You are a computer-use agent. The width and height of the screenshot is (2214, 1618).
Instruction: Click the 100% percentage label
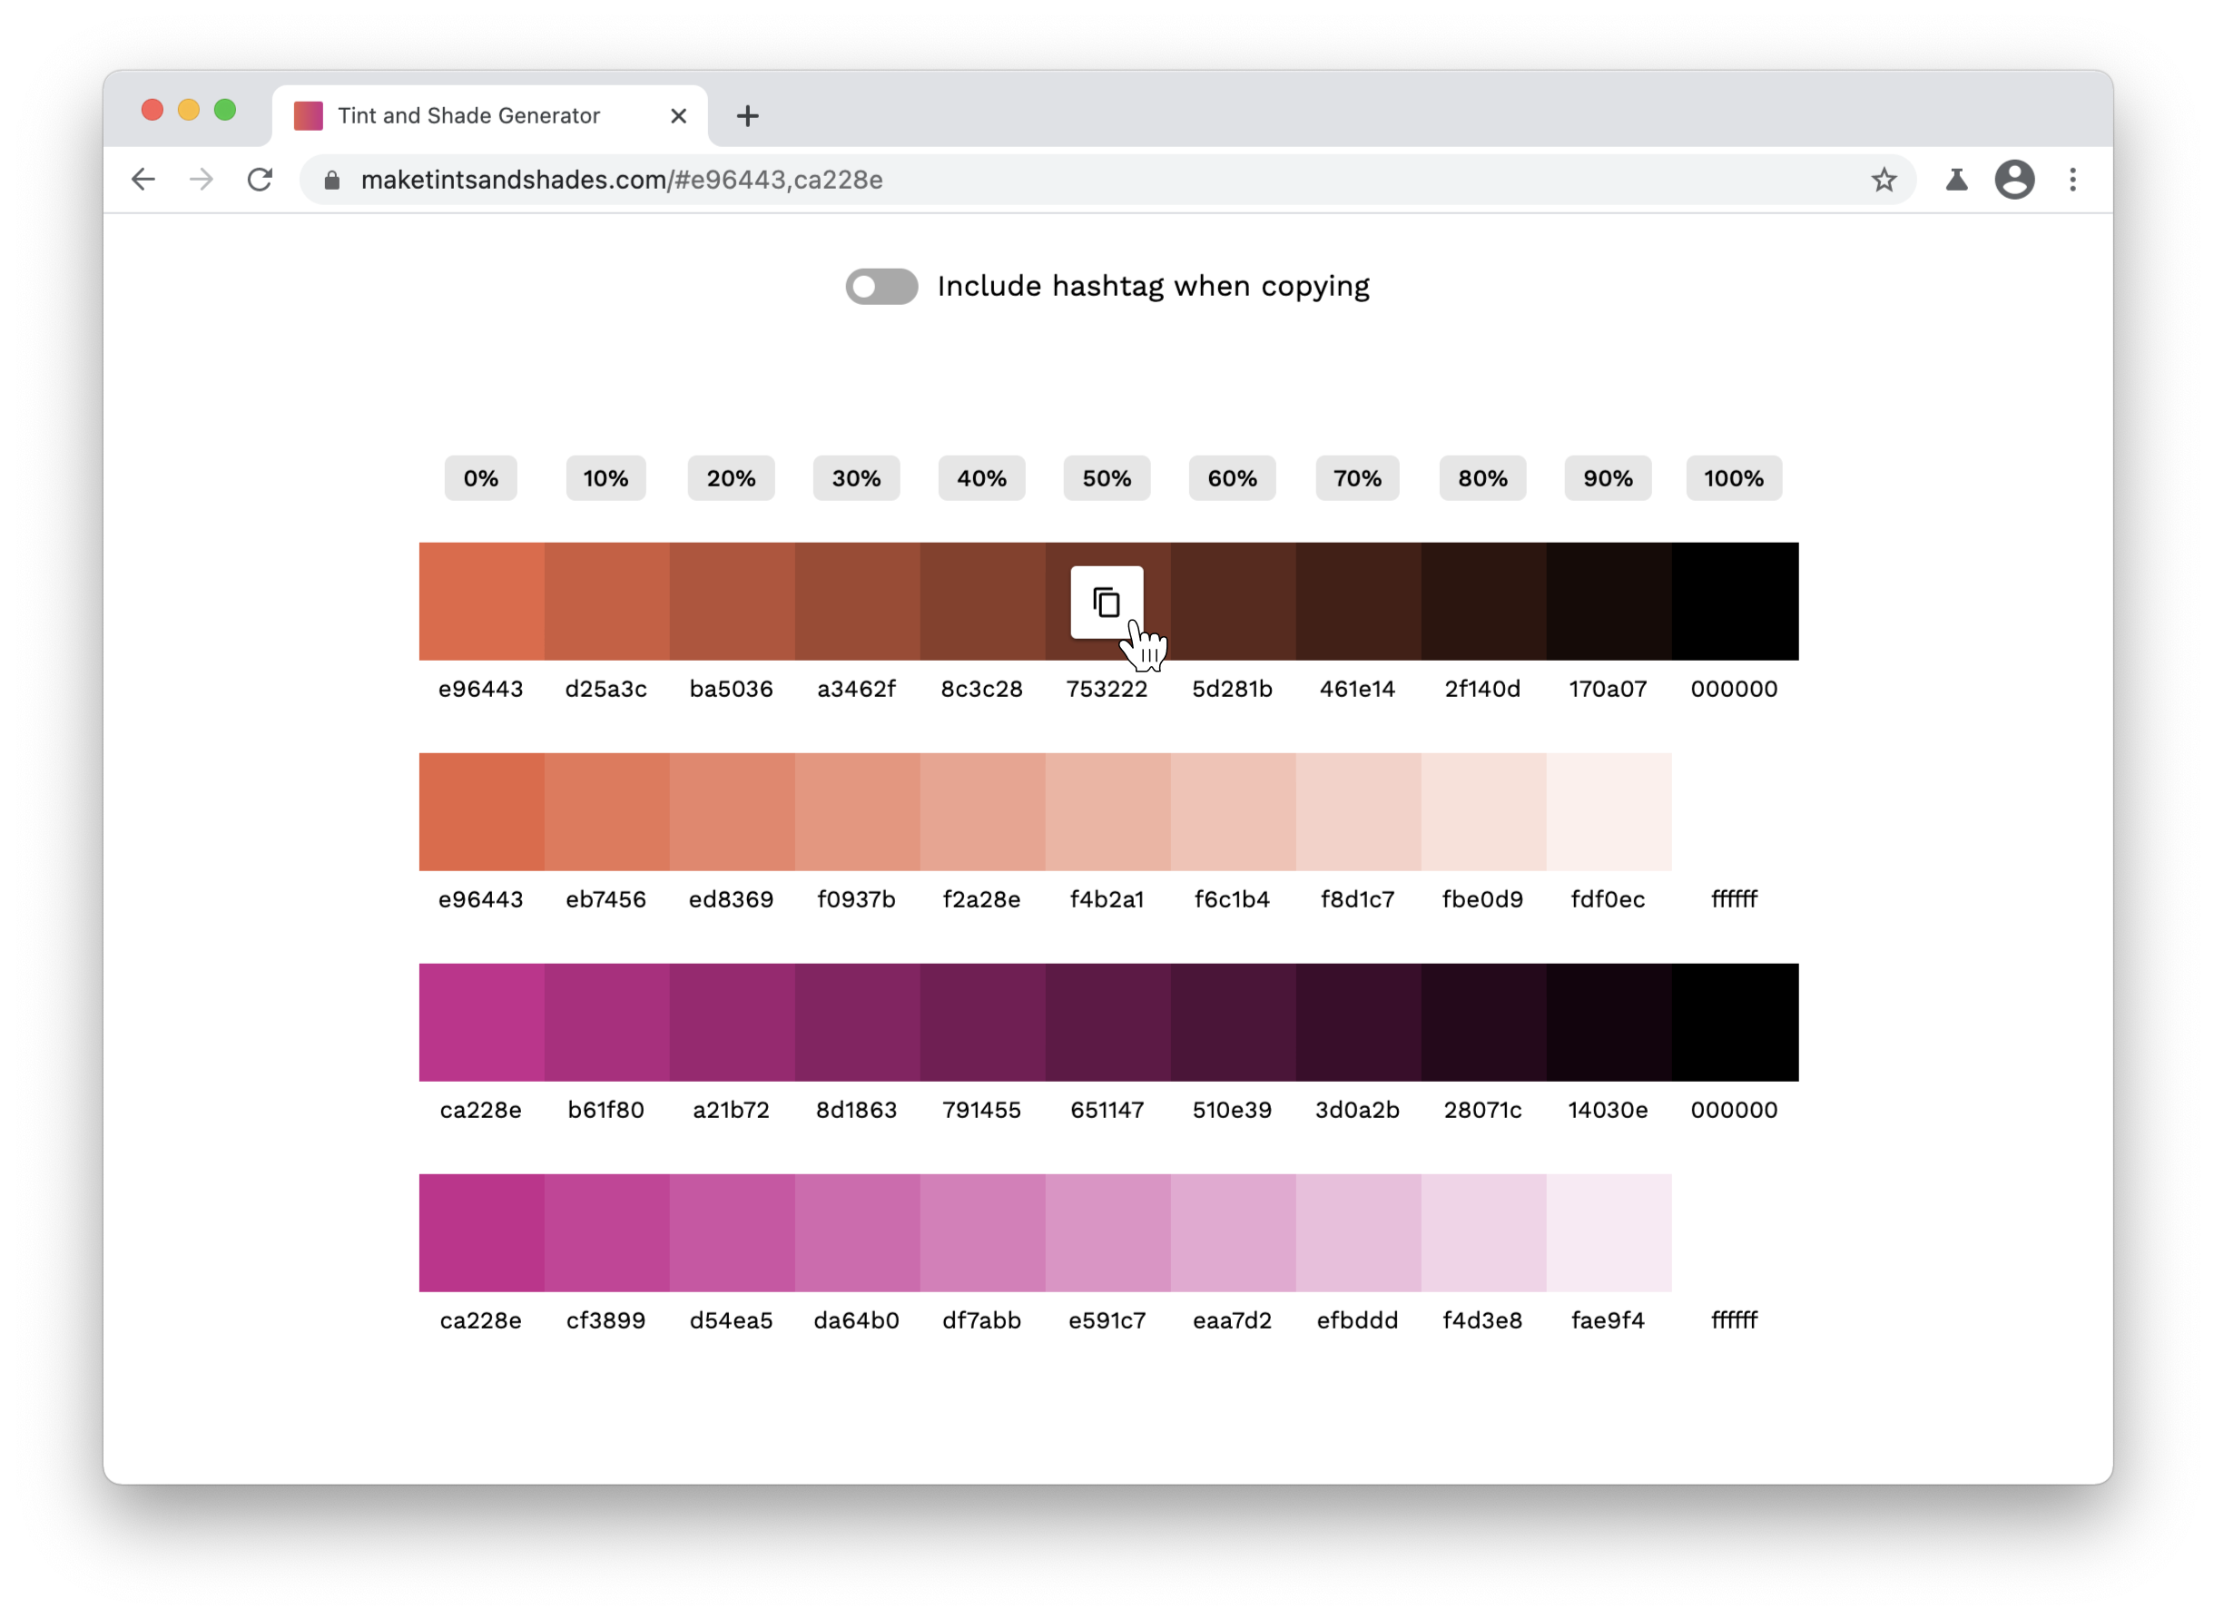[1733, 479]
